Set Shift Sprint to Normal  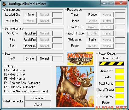(x=107, y=40)
